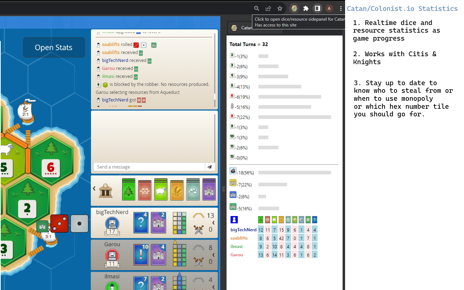Click the unknown-card question column header icon
This screenshot has width=464, height=290.
[315, 220]
